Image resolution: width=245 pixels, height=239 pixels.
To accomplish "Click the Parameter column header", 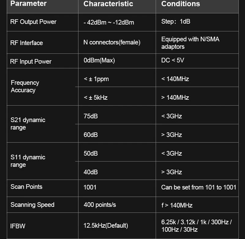I will [28, 4].
